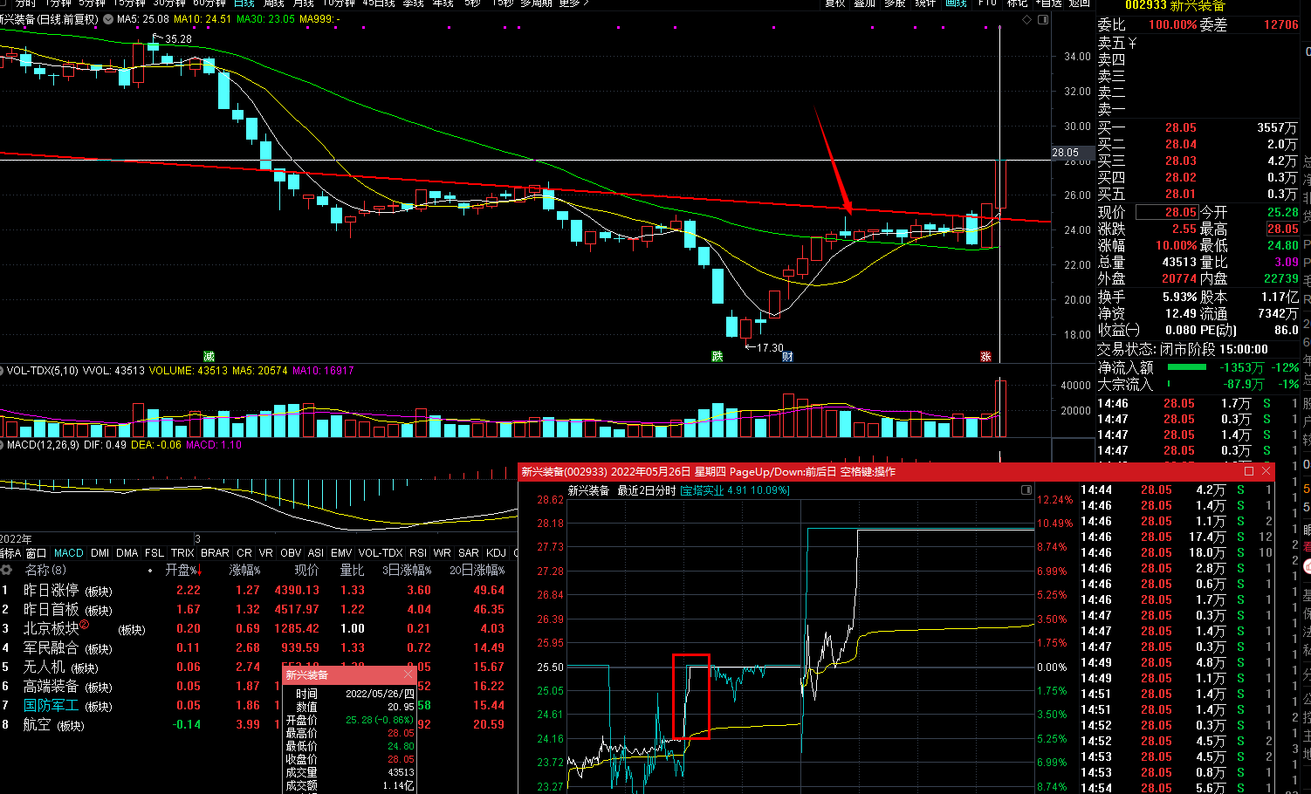Sort the list by the 涨幅% column
1311x794 pixels.
pos(244,570)
